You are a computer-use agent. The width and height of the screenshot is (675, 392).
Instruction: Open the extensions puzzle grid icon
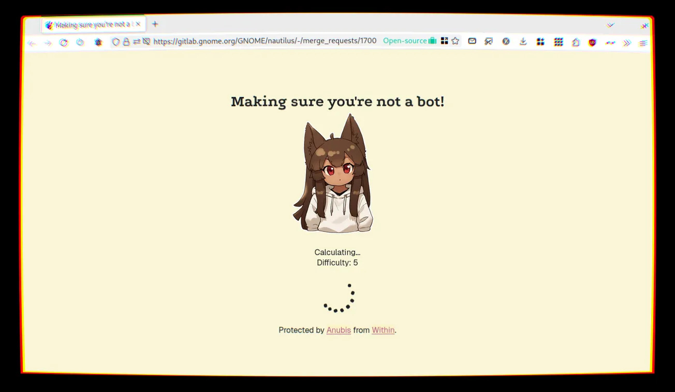pyautogui.click(x=559, y=42)
